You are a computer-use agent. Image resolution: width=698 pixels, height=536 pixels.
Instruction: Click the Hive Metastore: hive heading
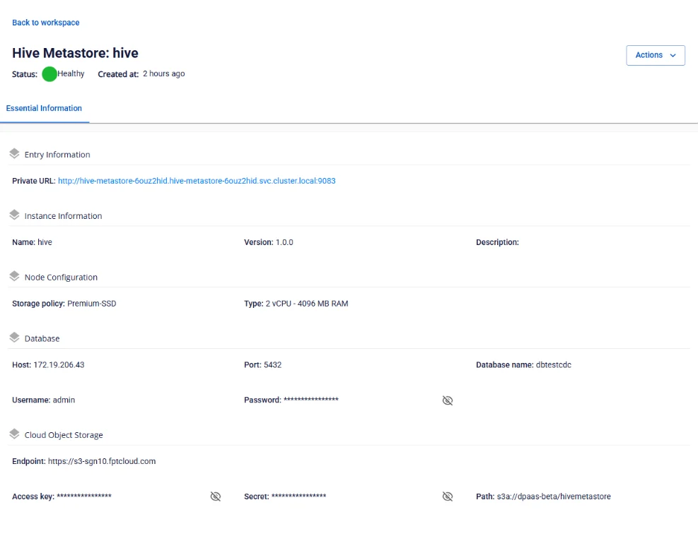tap(75, 53)
